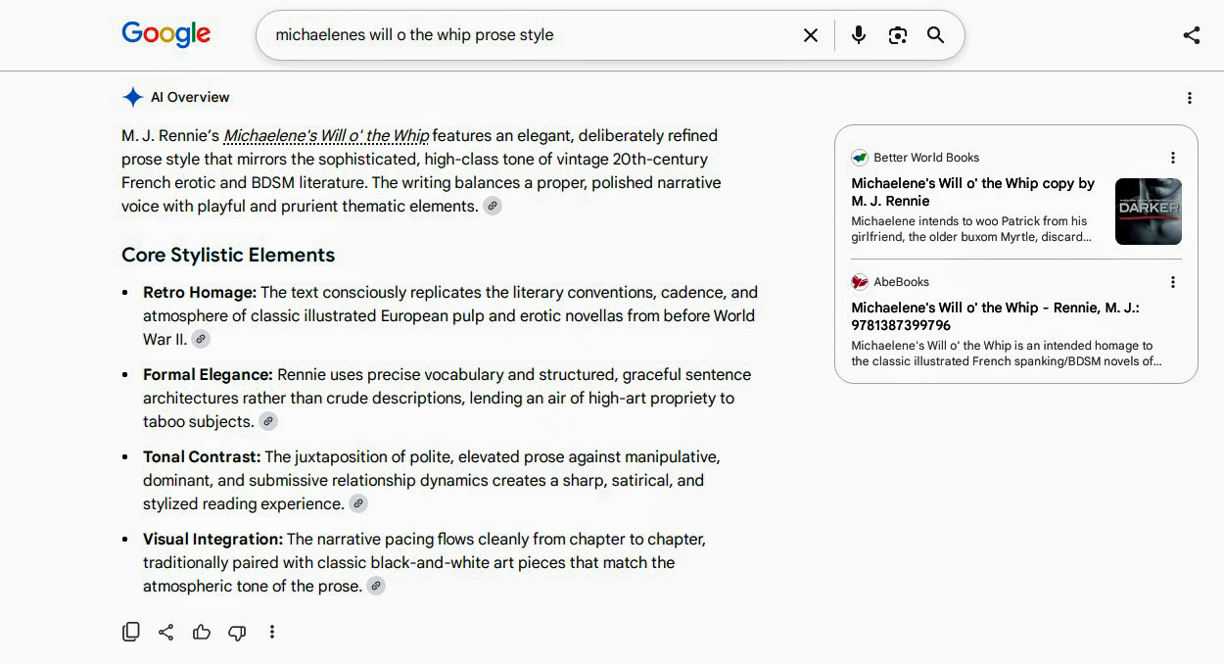The image size is (1224, 664).
Task: Share the AI Overview answer below the text
Action: coord(166,632)
